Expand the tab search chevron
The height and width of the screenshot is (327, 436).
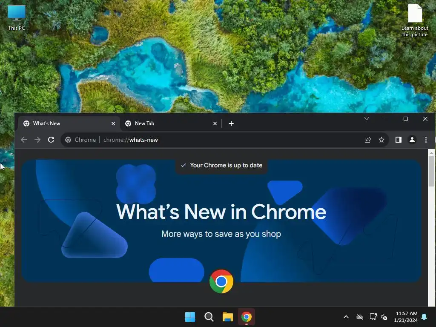click(x=367, y=119)
